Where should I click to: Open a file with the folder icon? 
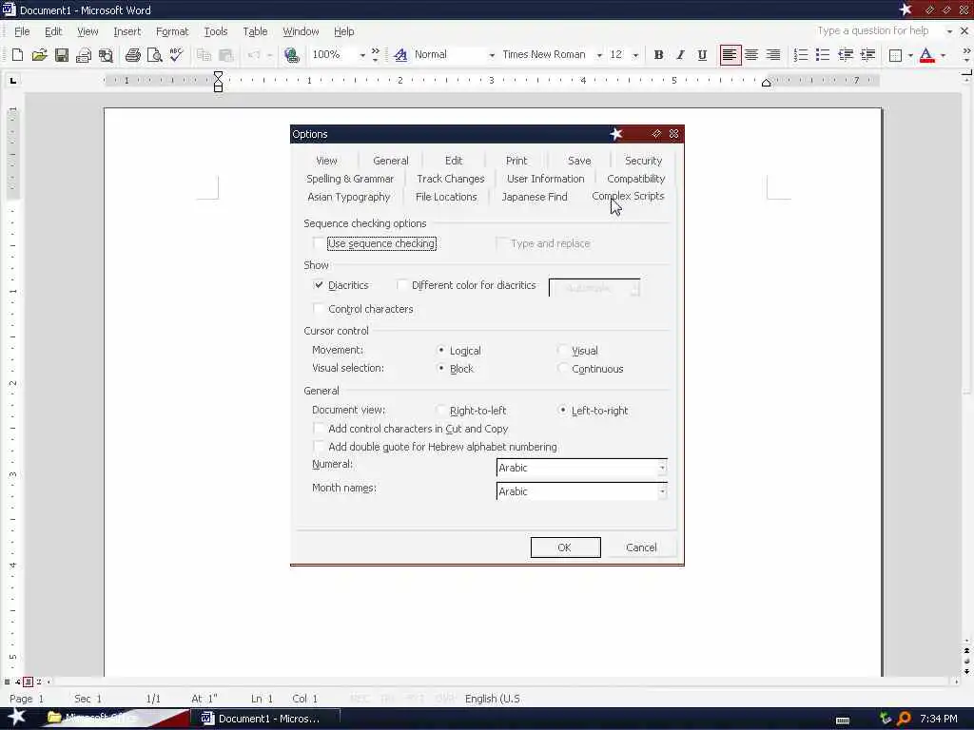(x=39, y=55)
